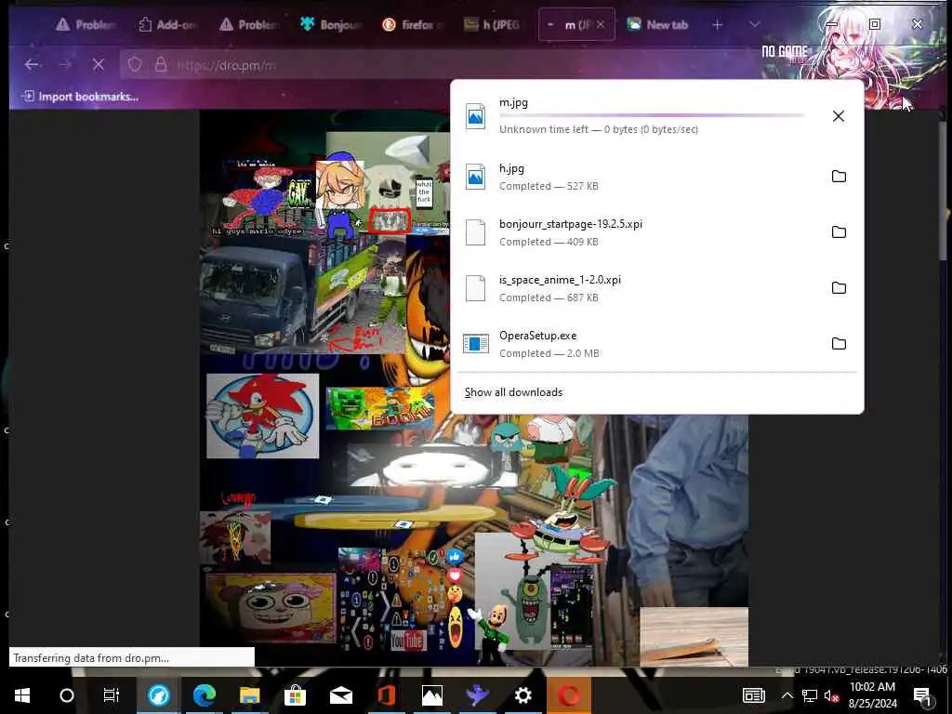The image size is (952, 714).
Task: Show hidden system tray icons
Action: (787, 695)
